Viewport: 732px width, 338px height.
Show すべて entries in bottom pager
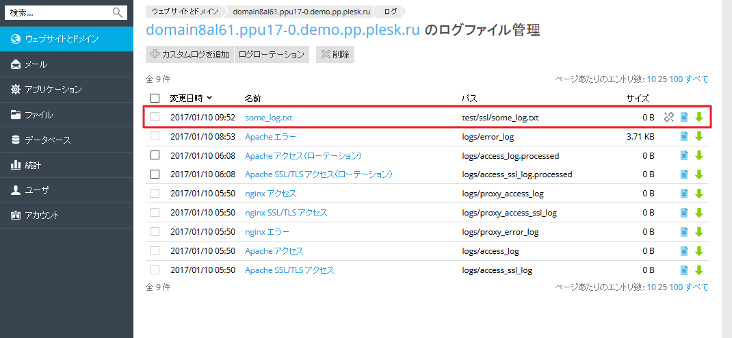coord(697,287)
